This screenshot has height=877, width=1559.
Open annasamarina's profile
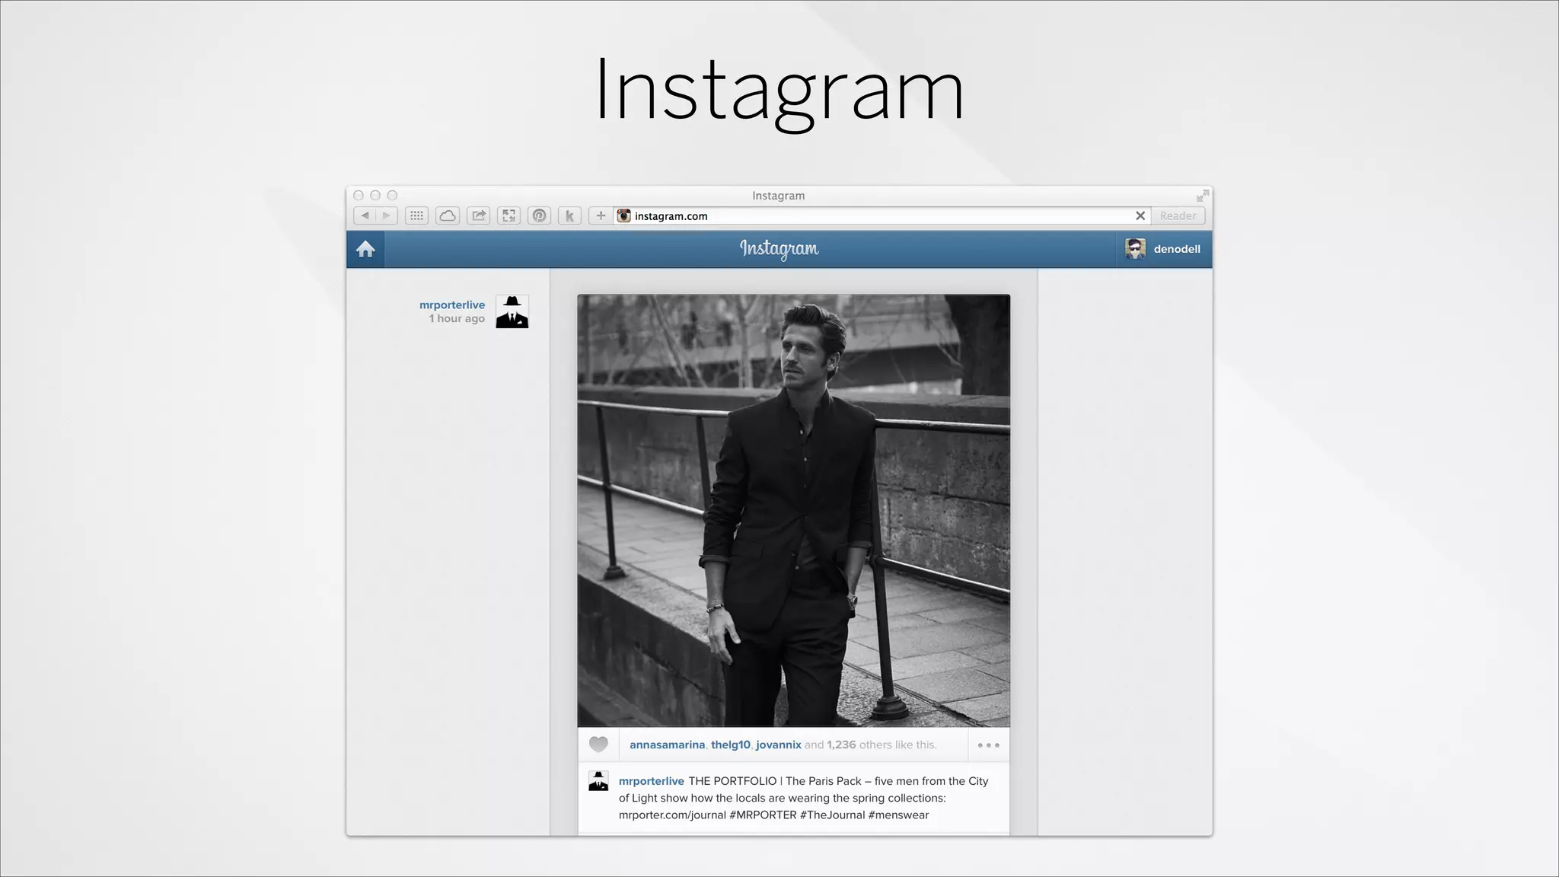click(x=667, y=745)
